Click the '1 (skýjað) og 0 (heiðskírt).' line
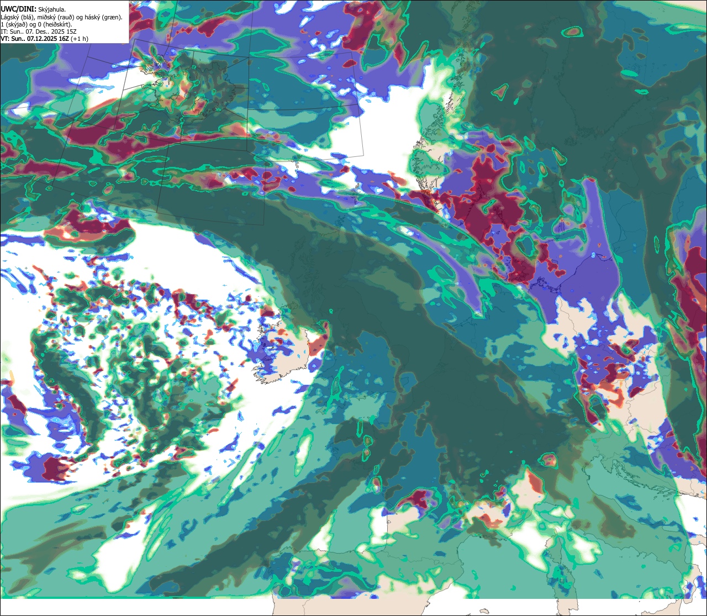This screenshot has height=616, width=707. (36, 24)
